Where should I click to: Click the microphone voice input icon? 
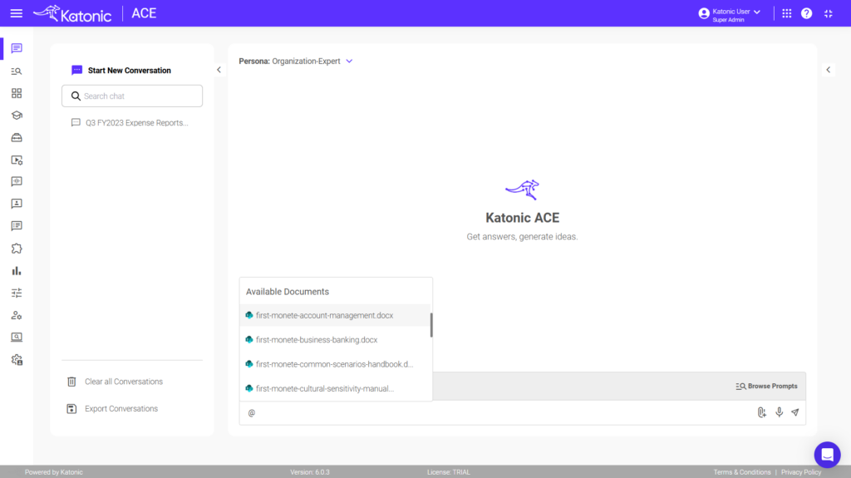tap(779, 412)
